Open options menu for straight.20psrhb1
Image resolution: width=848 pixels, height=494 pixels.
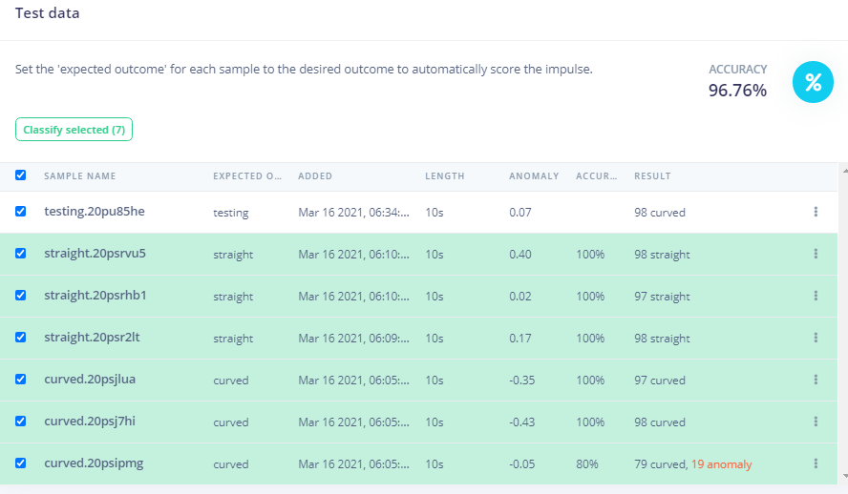(x=816, y=297)
